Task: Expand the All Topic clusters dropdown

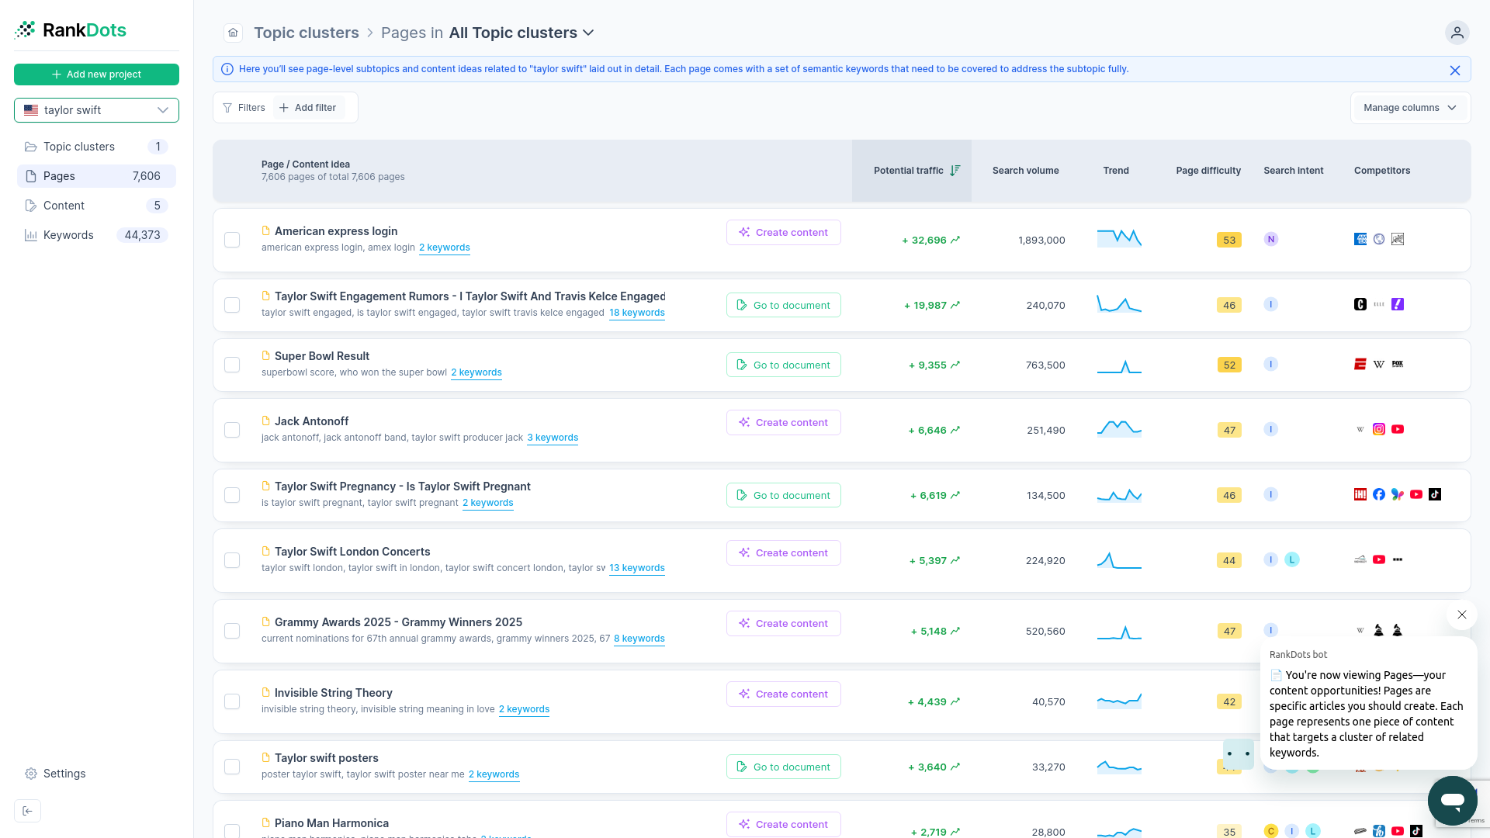Action: pos(589,33)
